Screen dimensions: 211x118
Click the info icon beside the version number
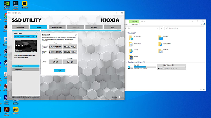[x=120, y=97]
